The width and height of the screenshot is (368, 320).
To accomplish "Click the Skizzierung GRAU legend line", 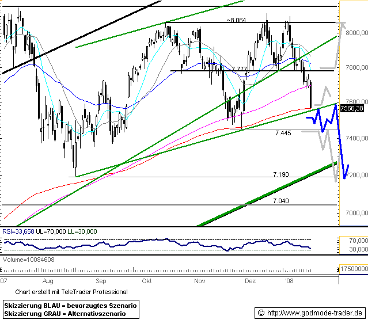I will coord(65,314).
